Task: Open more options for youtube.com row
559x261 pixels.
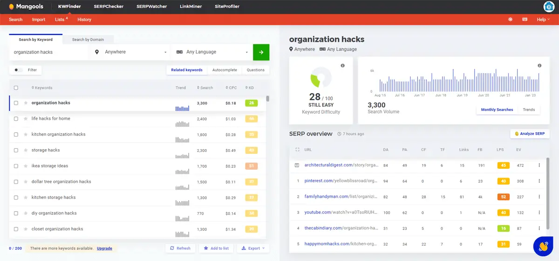Action: click(539, 213)
